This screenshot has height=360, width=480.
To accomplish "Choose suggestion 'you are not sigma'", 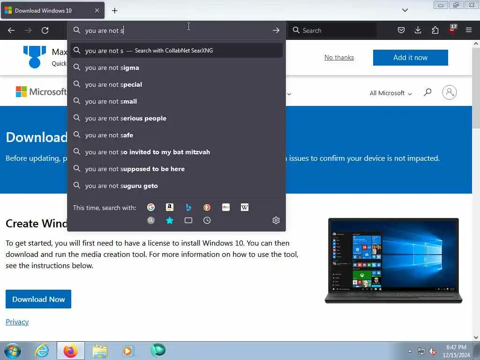I will [176, 67].
